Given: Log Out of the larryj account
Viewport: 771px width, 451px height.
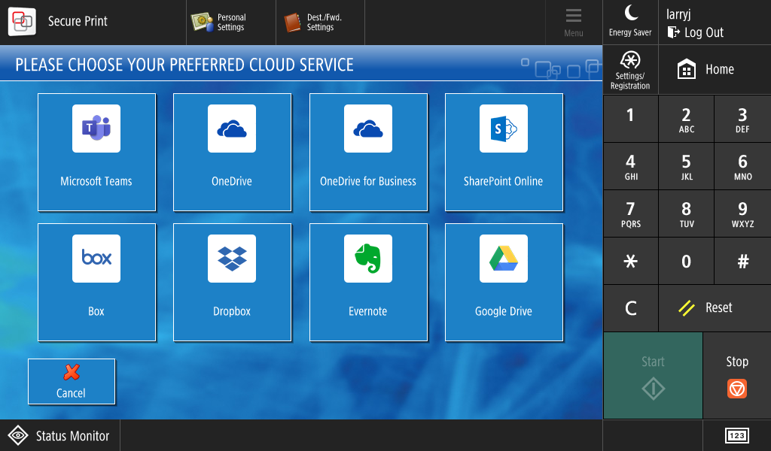Looking at the screenshot, I should pyautogui.click(x=695, y=32).
